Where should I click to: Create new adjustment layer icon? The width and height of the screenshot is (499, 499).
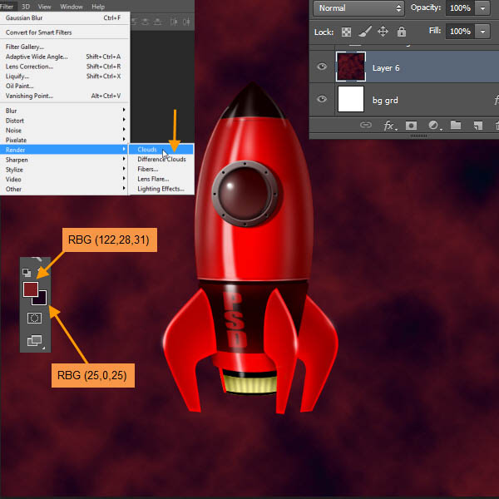433,126
